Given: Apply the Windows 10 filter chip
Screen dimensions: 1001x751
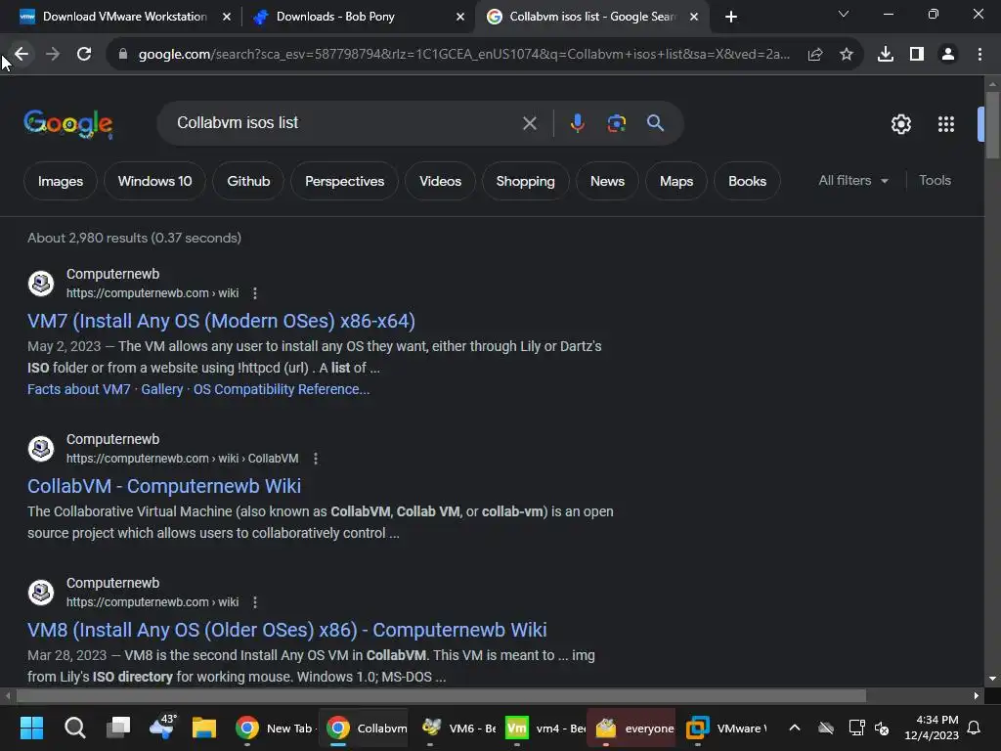Looking at the screenshot, I should pos(155,181).
